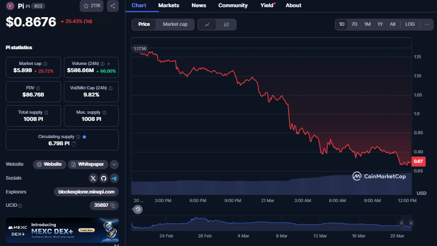Open FDV info icon
This screenshot has height=246, width=437.
[x=38, y=88]
